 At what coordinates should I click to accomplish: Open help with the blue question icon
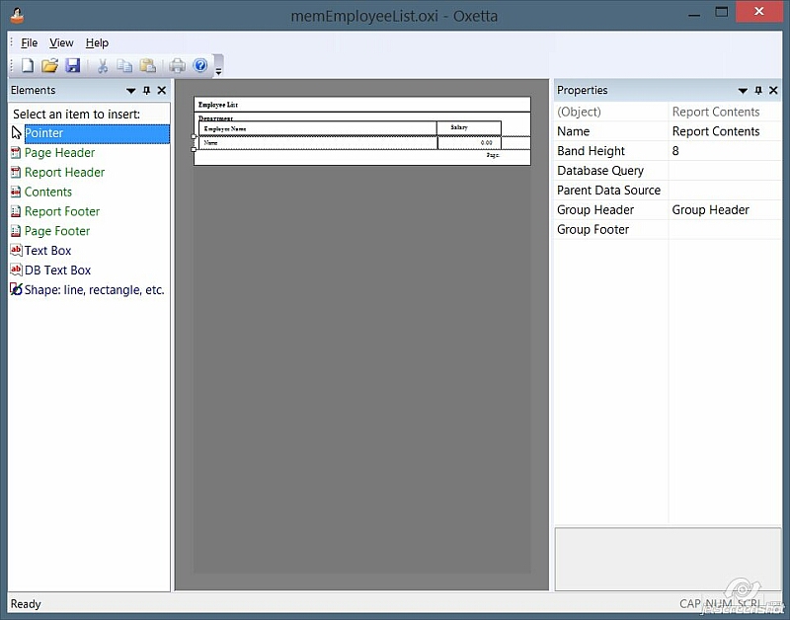point(200,66)
